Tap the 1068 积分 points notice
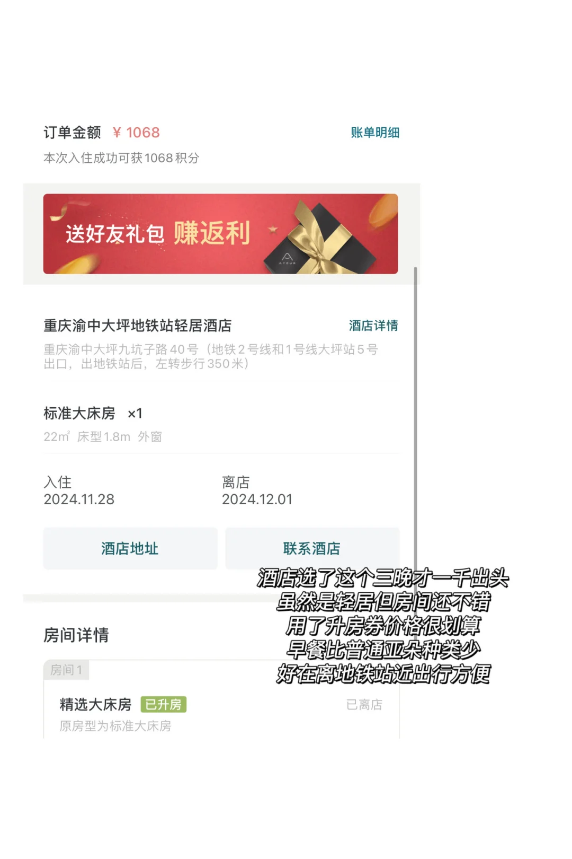 tap(121, 158)
